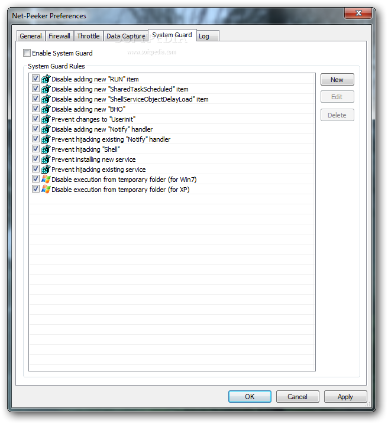
Task: Click the New rule button
Action: click(x=337, y=80)
